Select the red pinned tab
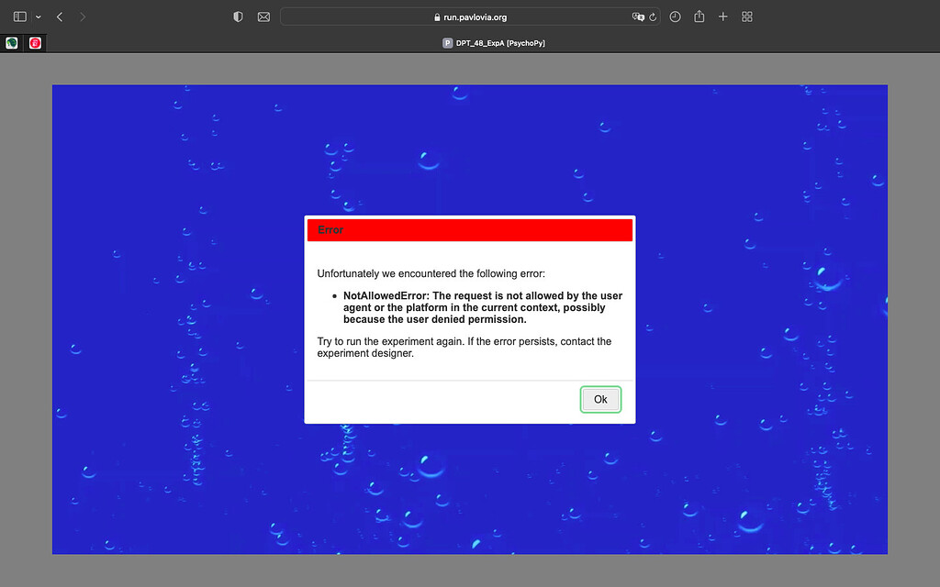940x587 pixels. click(35, 42)
